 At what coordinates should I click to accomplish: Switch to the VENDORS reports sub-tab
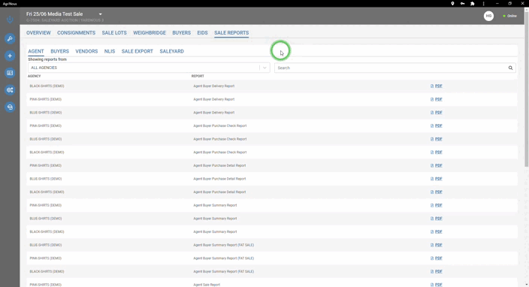coord(86,51)
